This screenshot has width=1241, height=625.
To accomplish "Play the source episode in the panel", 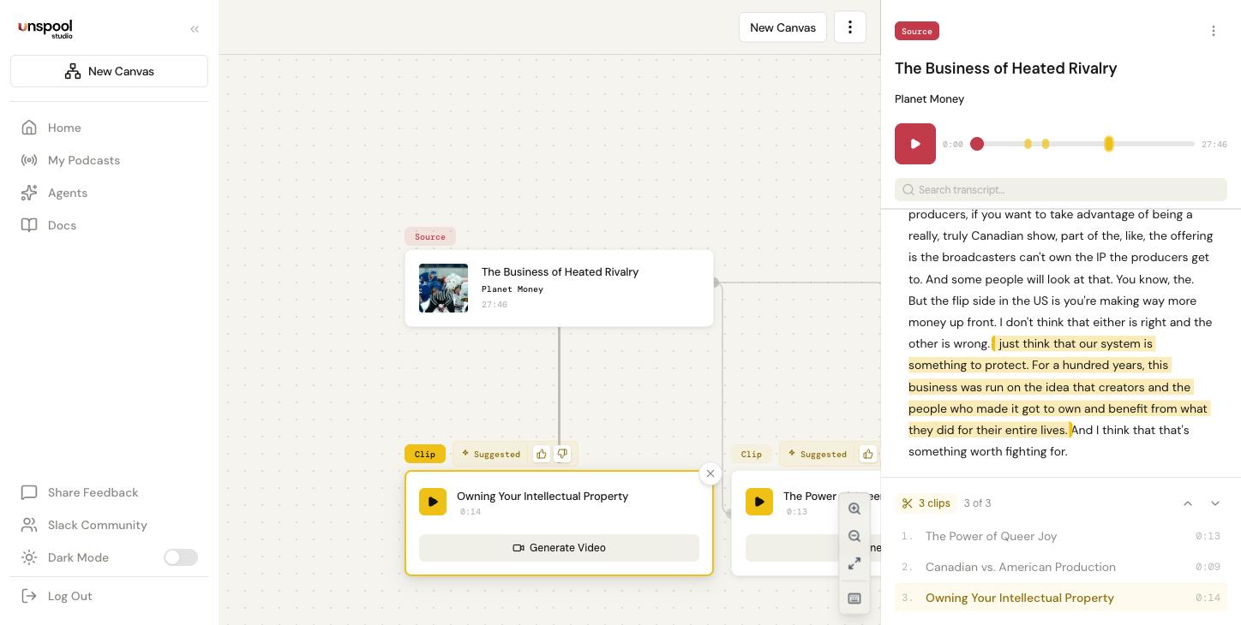I will (x=915, y=144).
